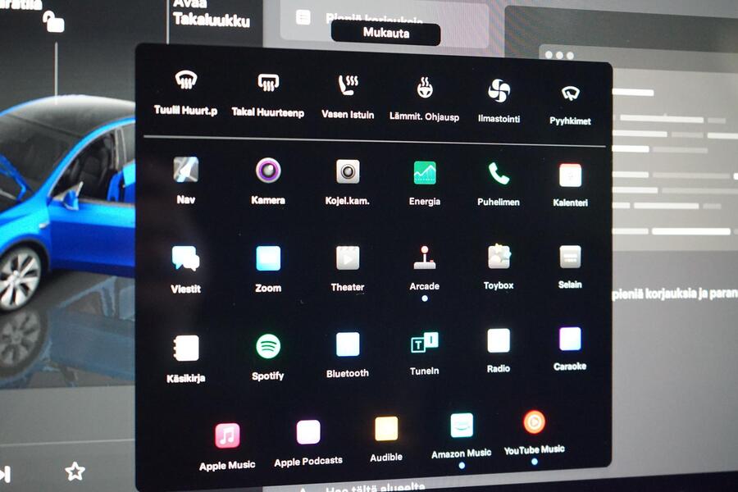This screenshot has width=738, height=492.
Task: Turn on Vasen Istuin seat heater
Action: pyautogui.click(x=348, y=85)
